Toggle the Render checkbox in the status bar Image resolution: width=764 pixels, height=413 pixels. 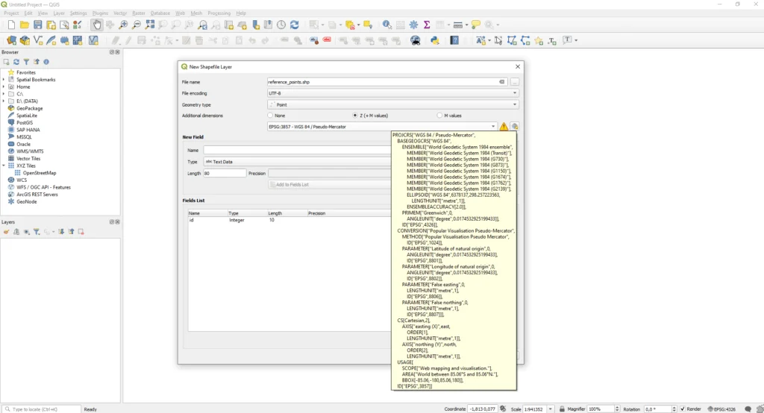tap(683, 409)
